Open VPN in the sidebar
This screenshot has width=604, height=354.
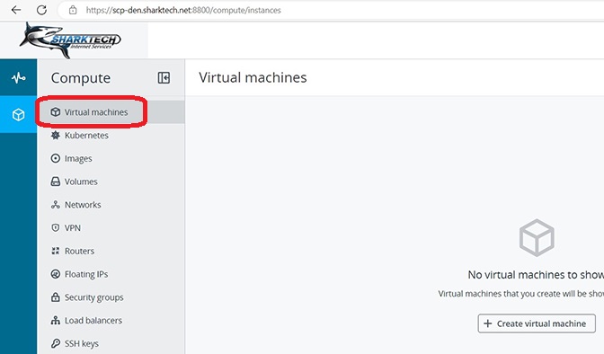coord(111,227)
